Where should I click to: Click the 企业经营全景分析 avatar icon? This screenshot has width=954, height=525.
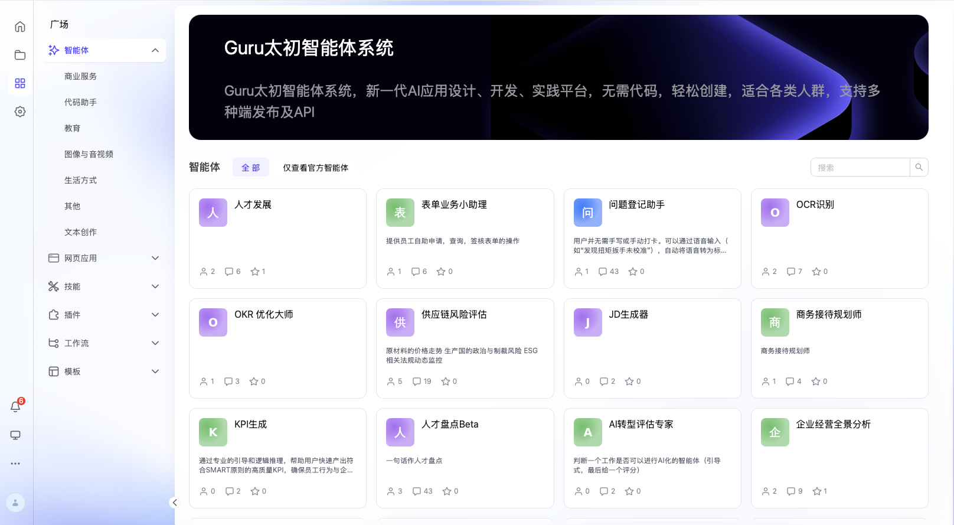click(775, 432)
